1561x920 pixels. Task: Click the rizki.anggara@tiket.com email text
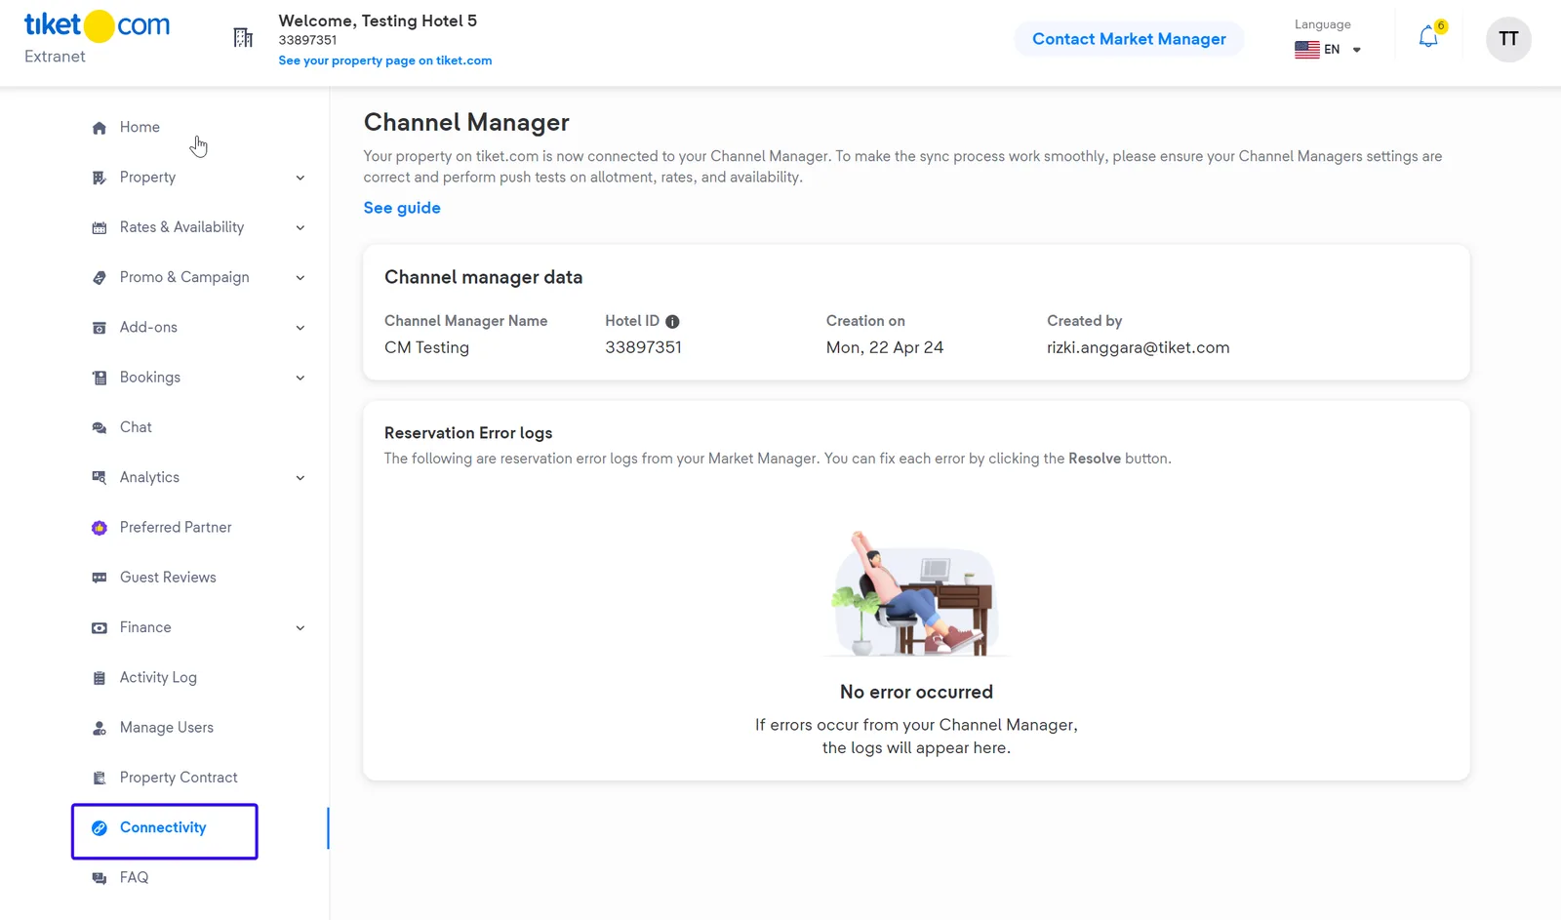click(x=1139, y=347)
